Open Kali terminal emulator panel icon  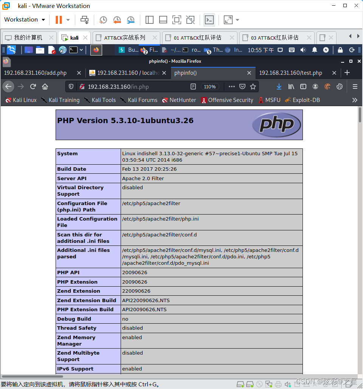pyautogui.click(x=73, y=50)
